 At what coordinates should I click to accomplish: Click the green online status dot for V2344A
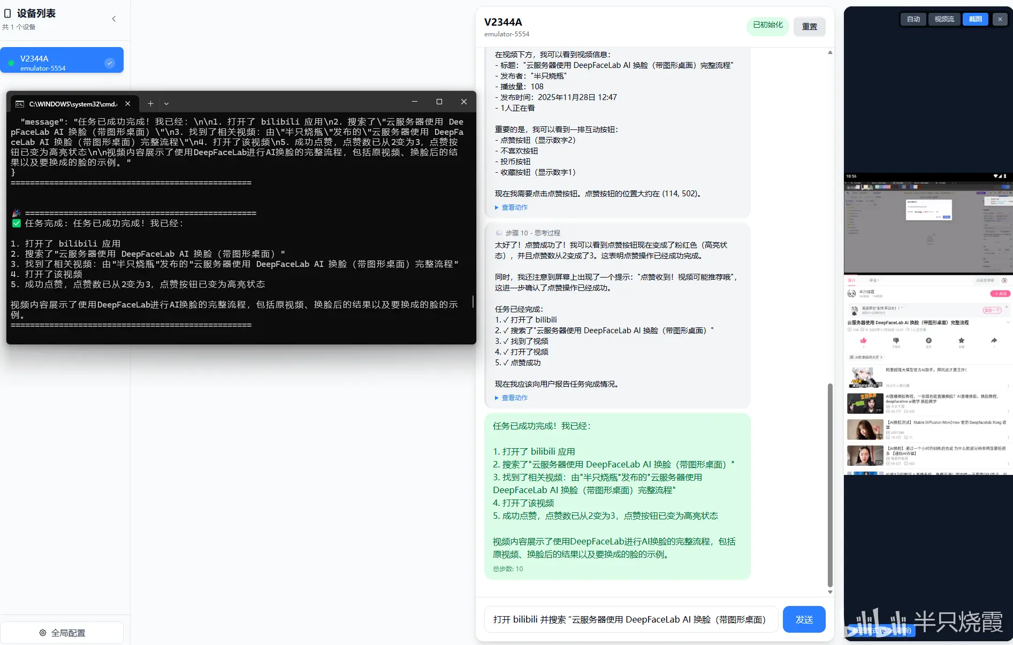tap(11, 63)
